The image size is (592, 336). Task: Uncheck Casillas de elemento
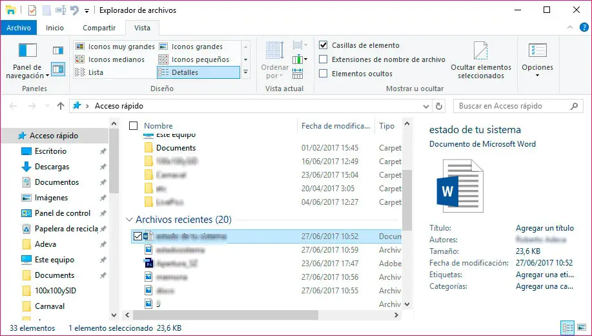[x=323, y=45]
